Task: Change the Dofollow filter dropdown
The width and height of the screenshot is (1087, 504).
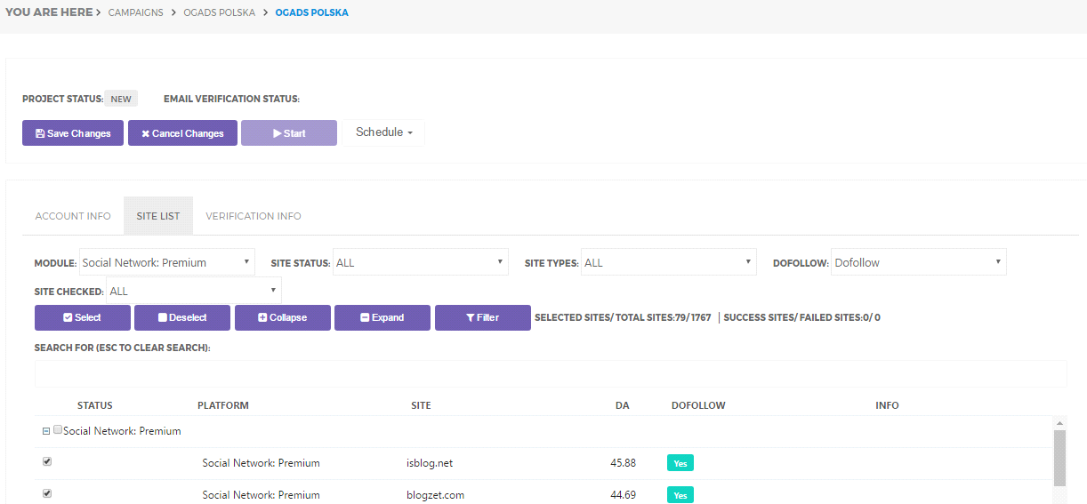Action: (918, 262)
